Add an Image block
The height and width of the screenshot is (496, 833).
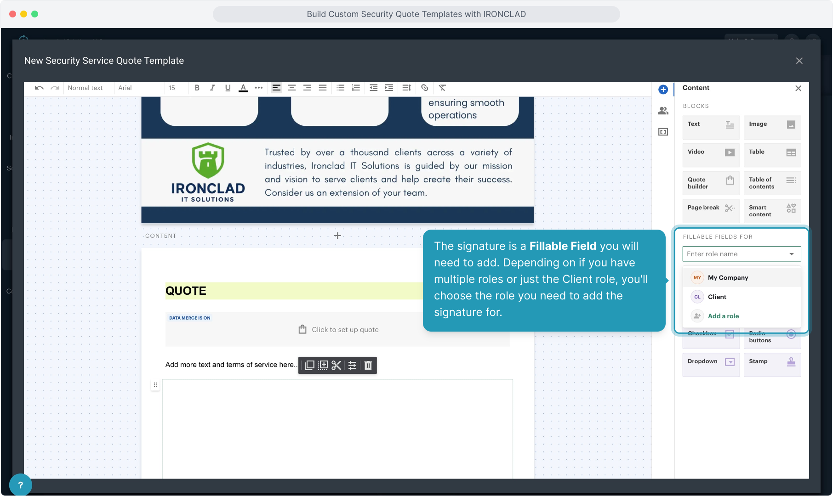click(x=772, y=127)
